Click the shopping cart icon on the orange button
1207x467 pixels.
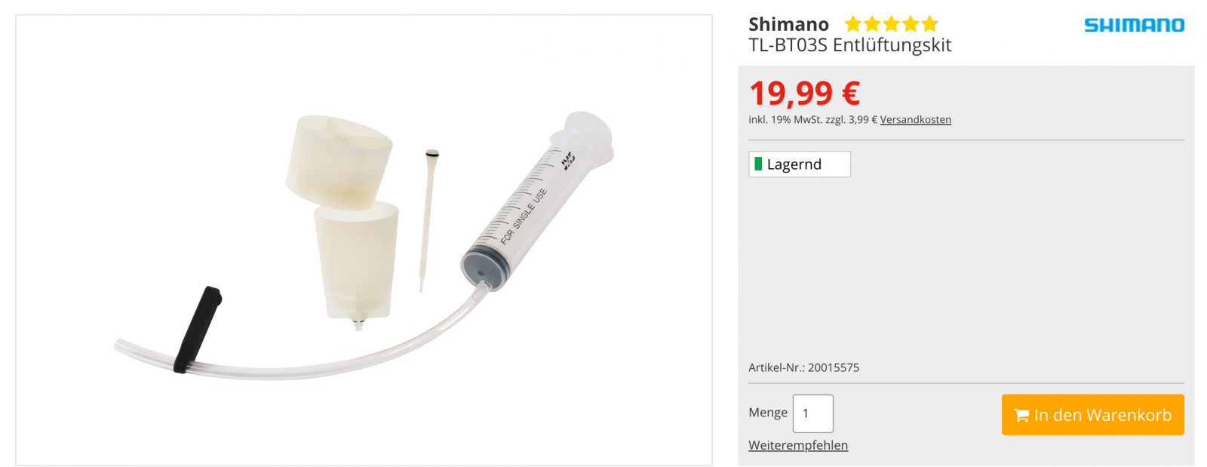(x=1021, y=415)
